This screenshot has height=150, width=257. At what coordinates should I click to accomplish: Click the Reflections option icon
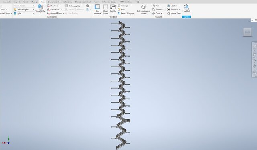click(x=48, y=10)
